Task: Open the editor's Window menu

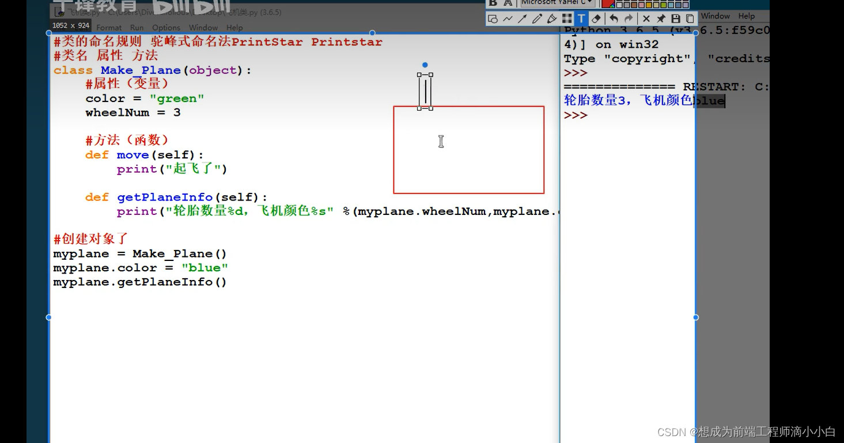Action: (203, 28)
